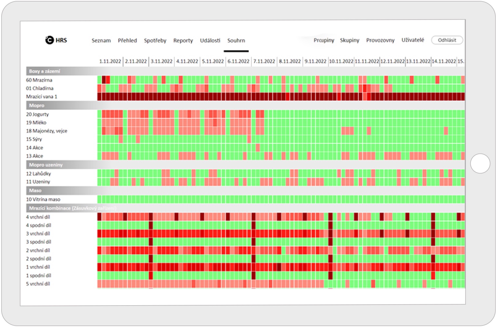Click the HRS logo icon
Image resolution: width=497 pixels, height=327 pixels.
tap(49, 40)
